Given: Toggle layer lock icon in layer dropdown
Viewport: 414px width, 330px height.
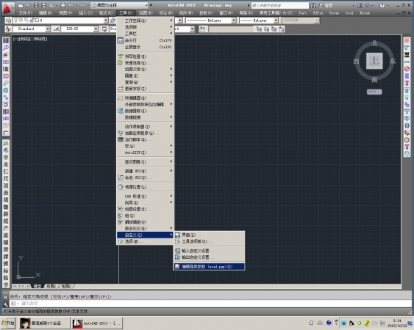Looking at the screenshot, I should 32,20.
